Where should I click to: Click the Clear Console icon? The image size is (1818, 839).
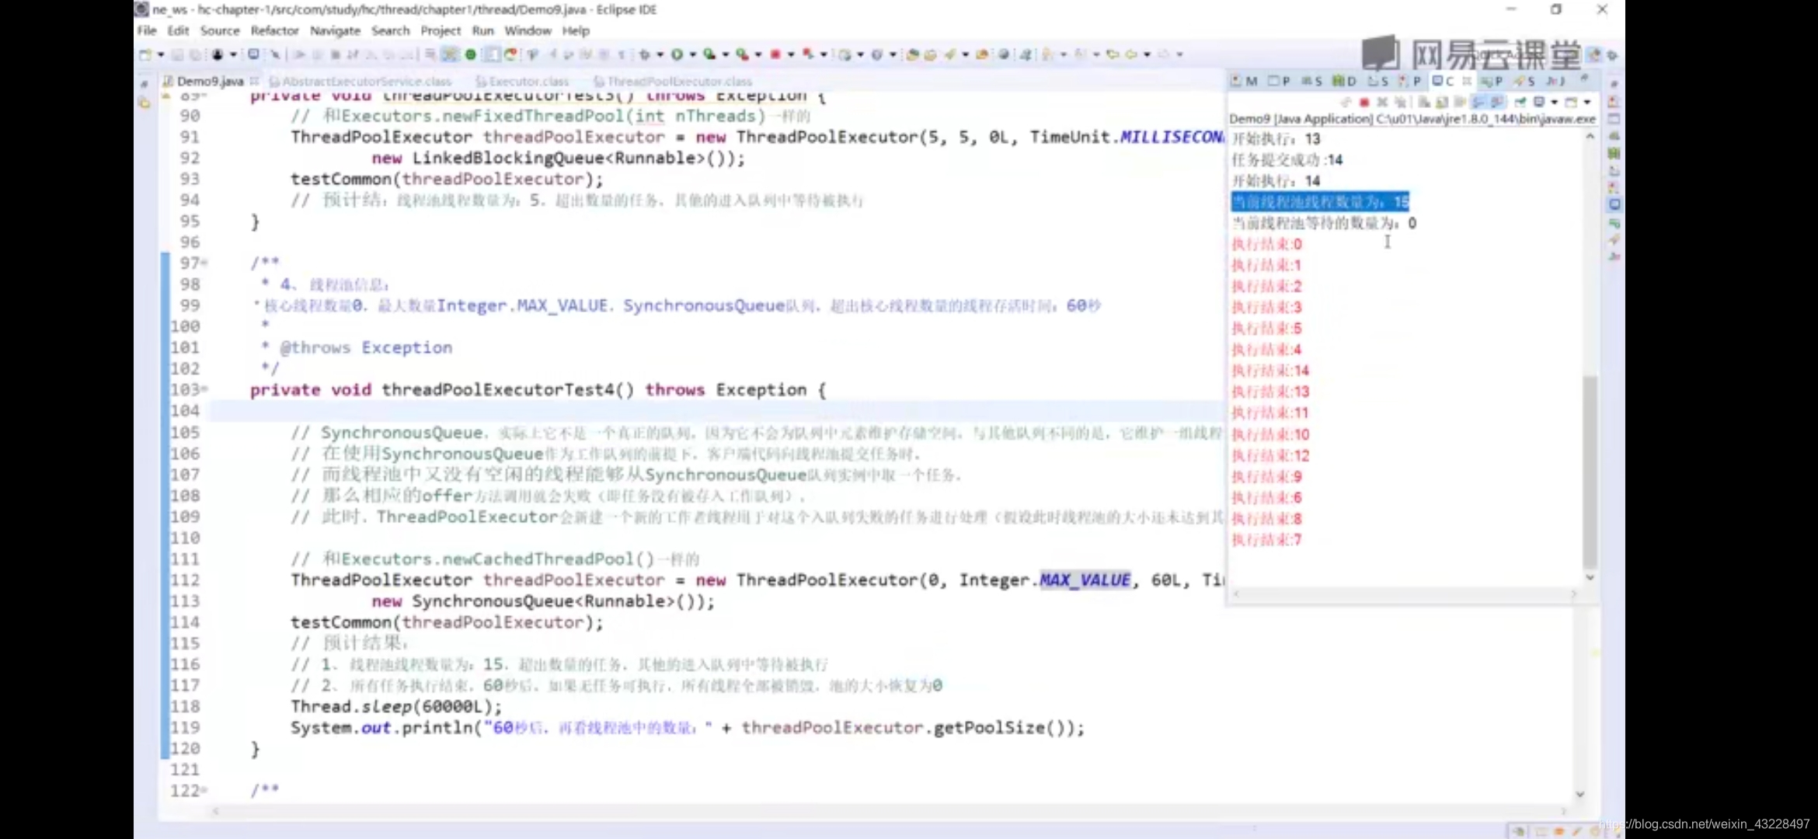[x=1423, y=102]
